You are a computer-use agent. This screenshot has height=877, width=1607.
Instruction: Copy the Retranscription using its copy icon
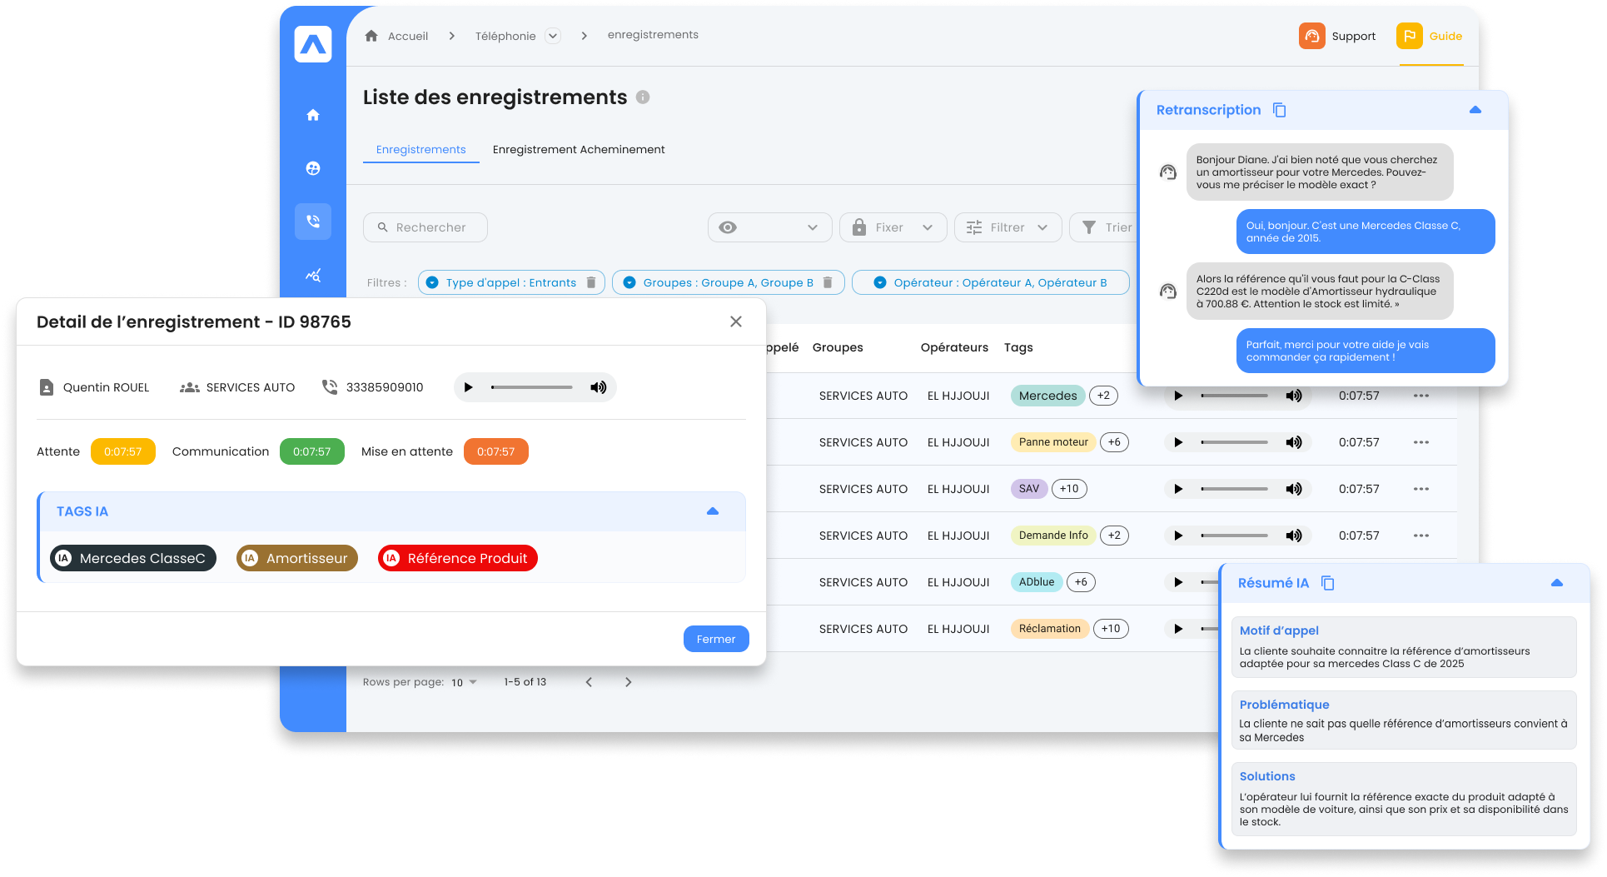1280,109
